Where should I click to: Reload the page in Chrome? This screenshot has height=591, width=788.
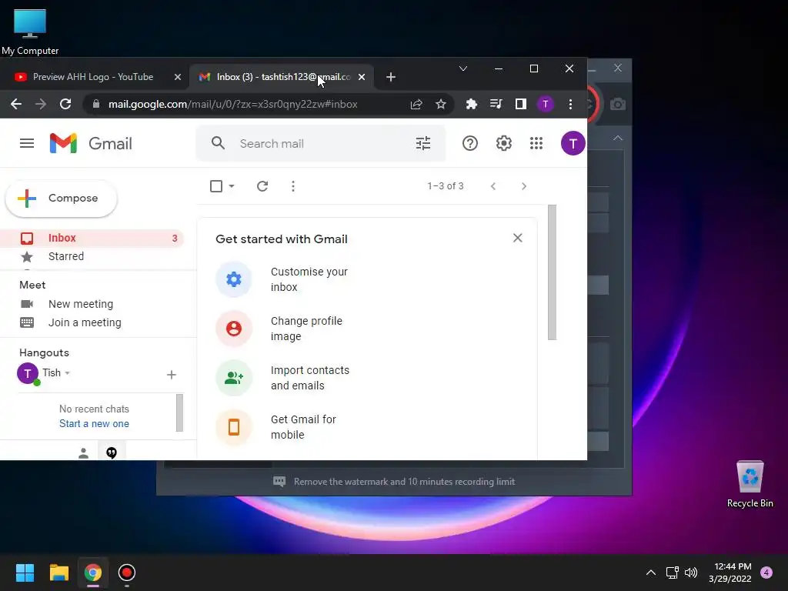coord(65,104)
